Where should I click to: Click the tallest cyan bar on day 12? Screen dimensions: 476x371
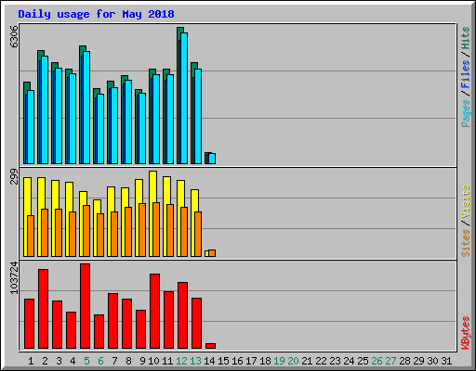click(184, 98)
